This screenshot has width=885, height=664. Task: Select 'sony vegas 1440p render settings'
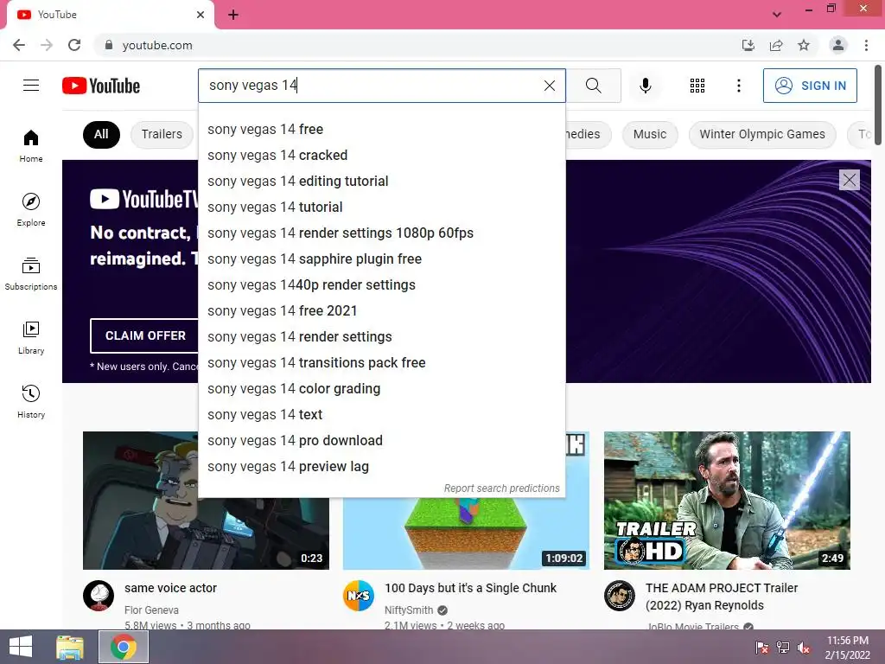(381, 285)
